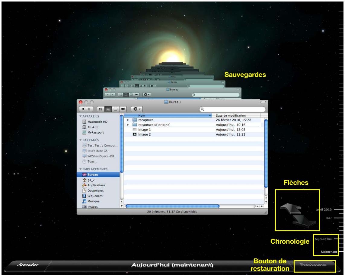The image size is (345, 275).
Task: Jump to Aujourd'hui on the timeline
Action: (x=323, y=239)
